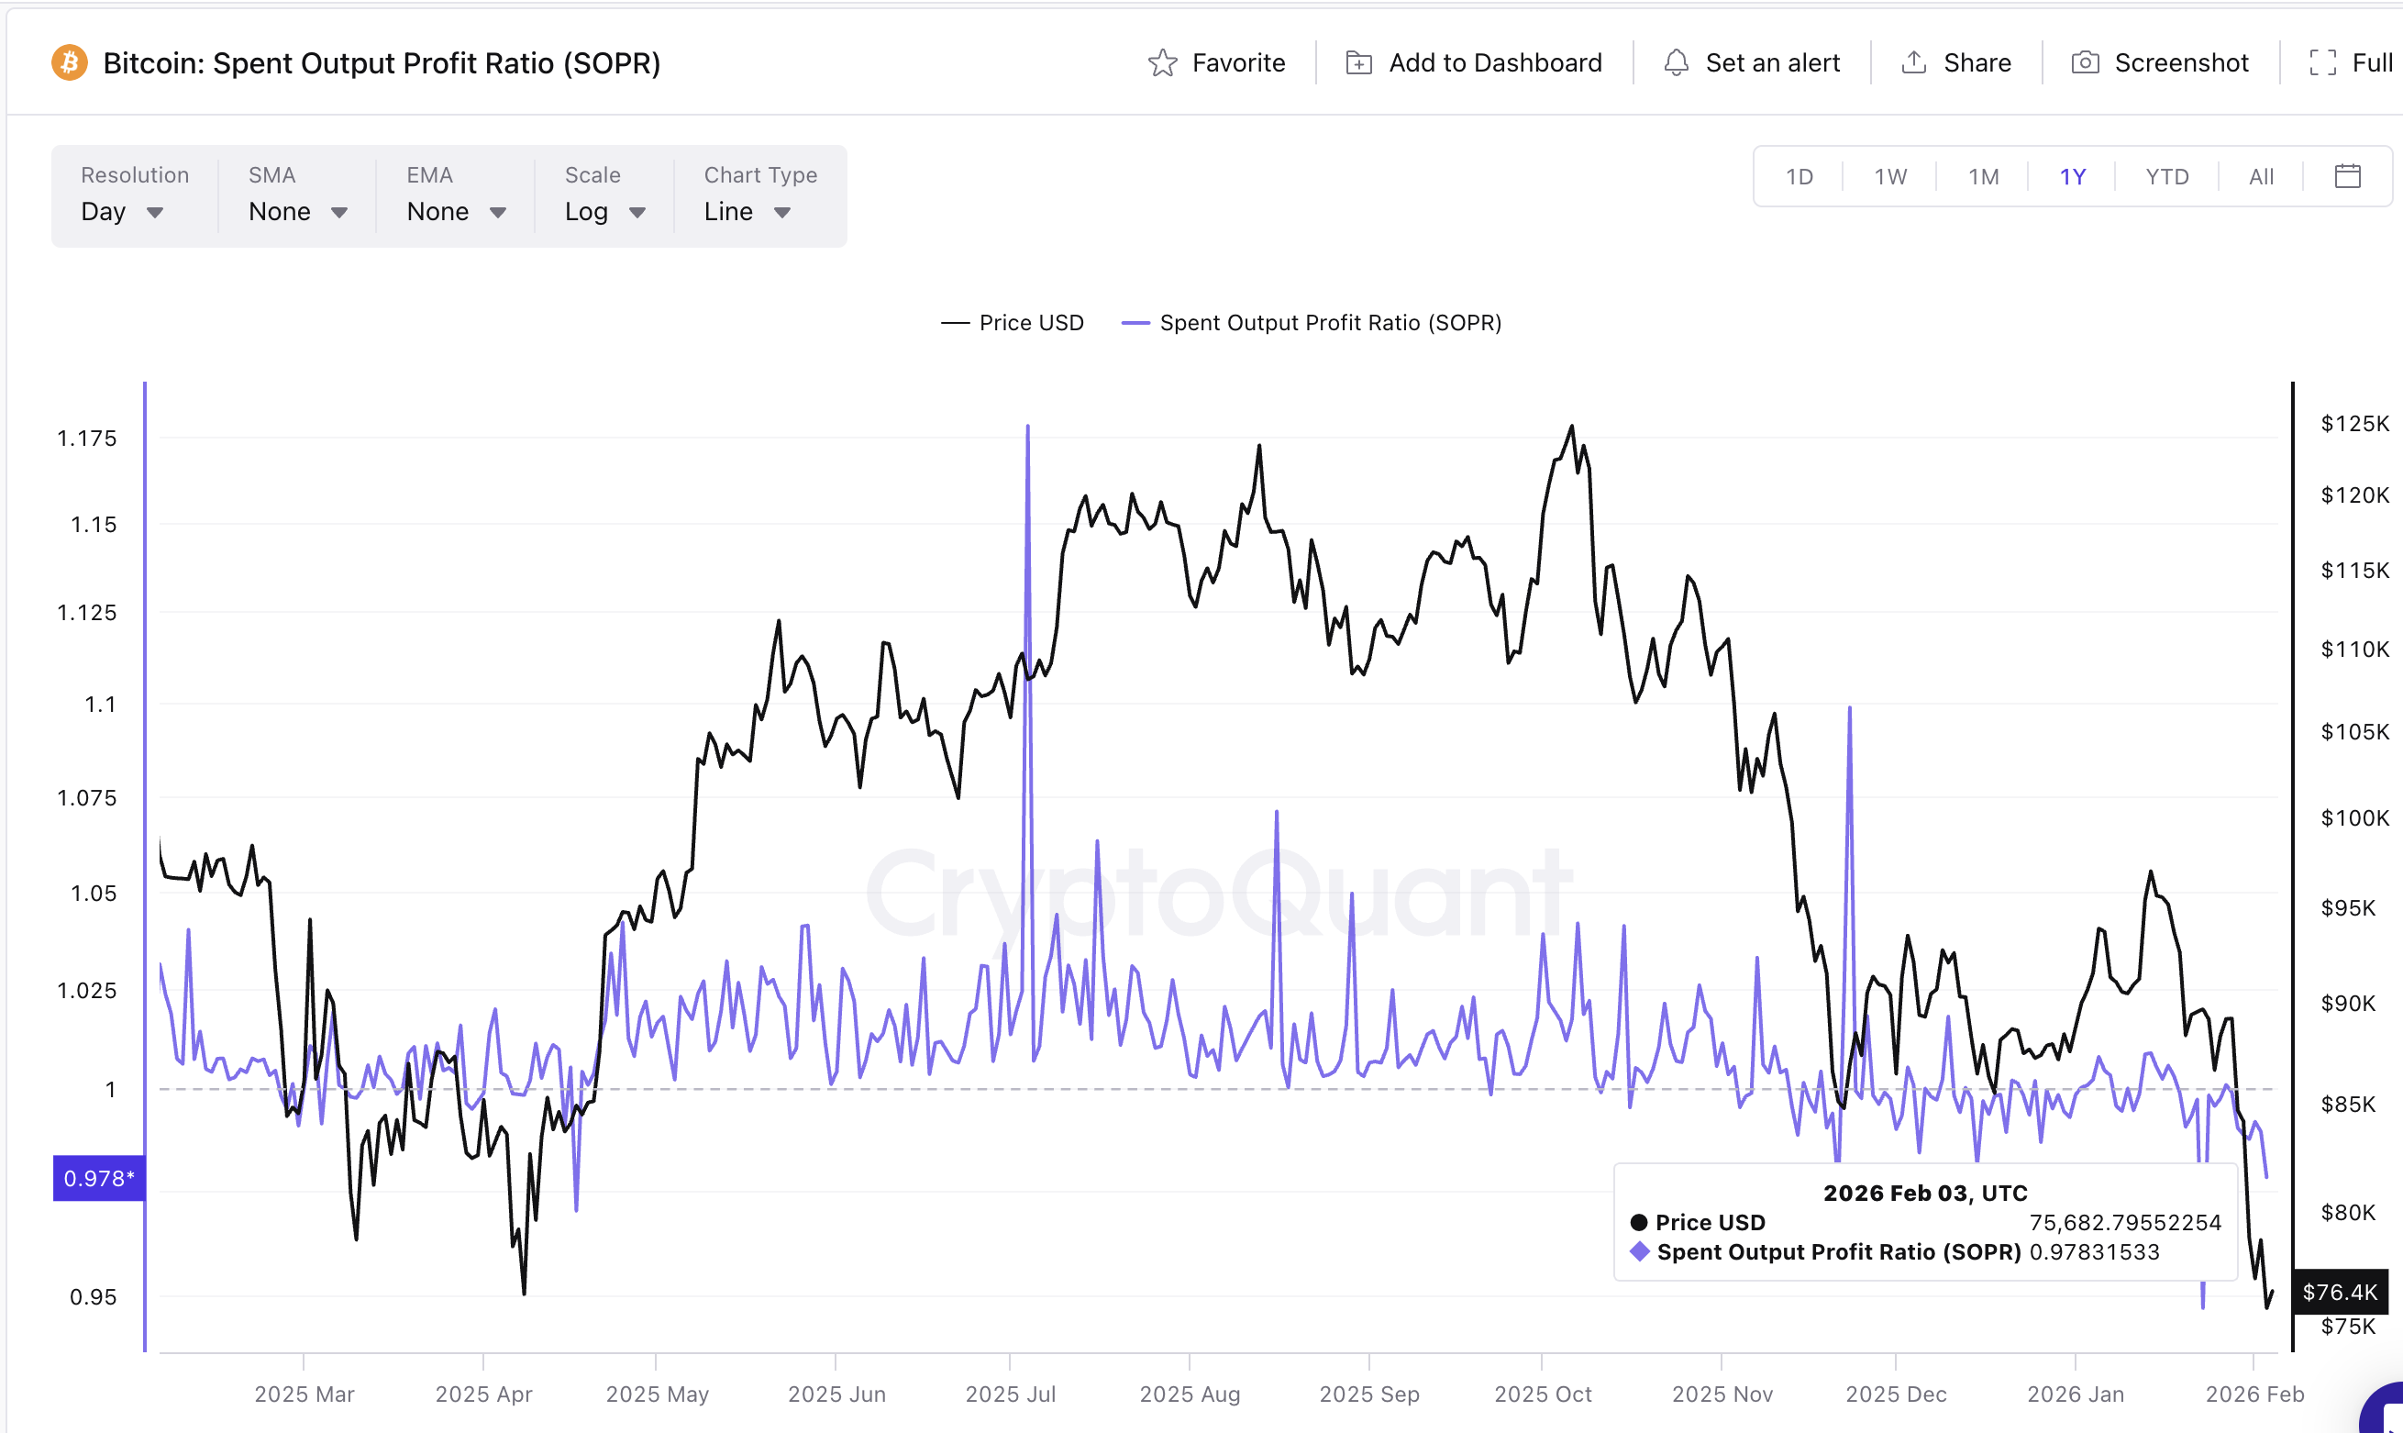Open the custom date range calendar icon
2403x1433 pixels.
[2349, 176]
